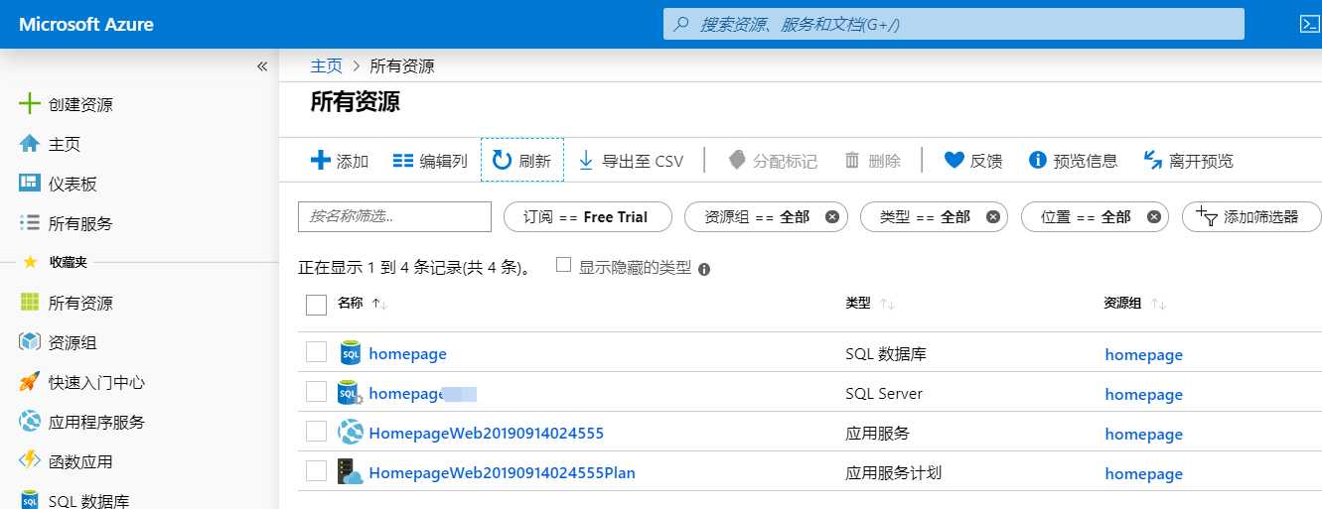
Task: Remove the 位置 filter with its X
Action: click(x=1152, y=217)
